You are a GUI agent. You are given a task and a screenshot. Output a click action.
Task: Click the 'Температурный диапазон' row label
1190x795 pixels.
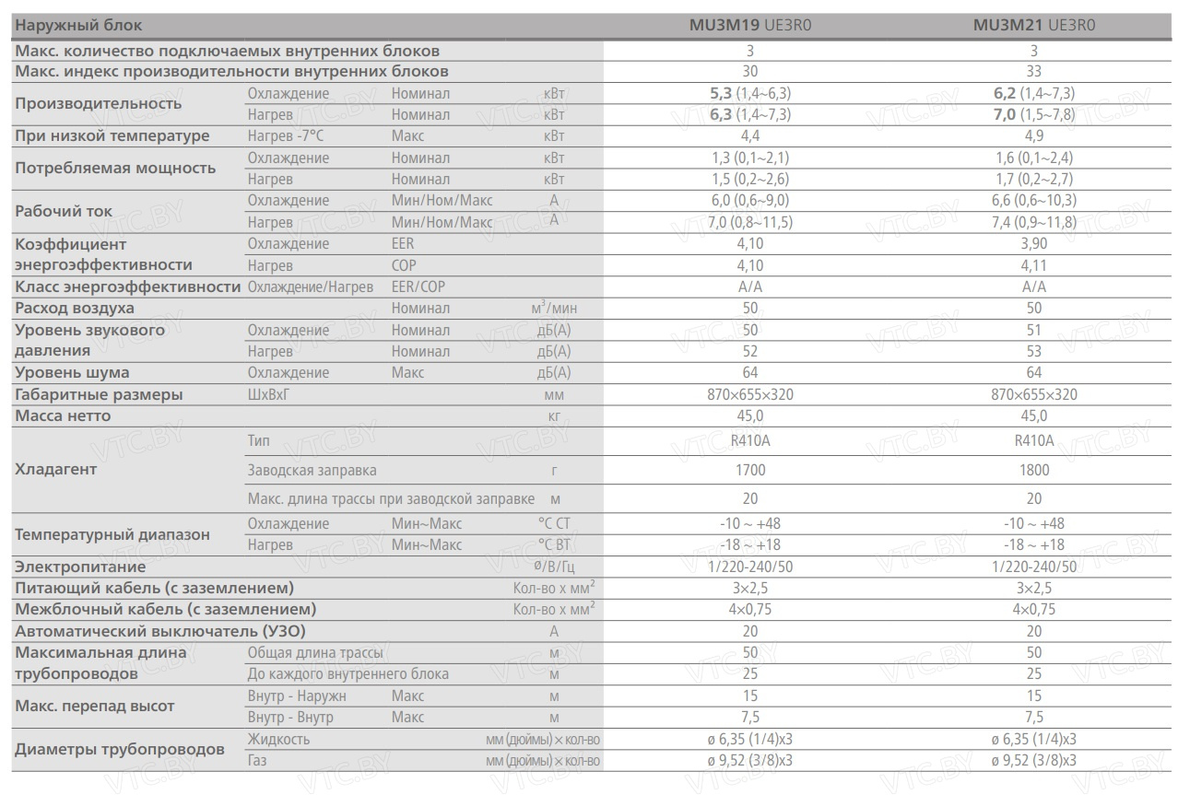112,534
